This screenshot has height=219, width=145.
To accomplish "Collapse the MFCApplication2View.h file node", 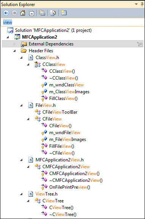I will 21,160.
